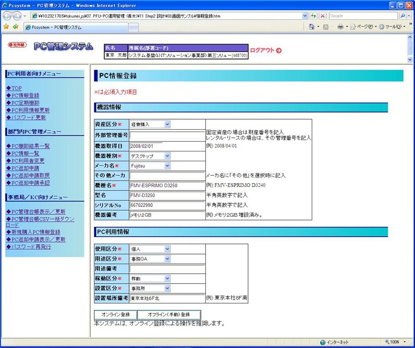Click header frame scrollbar down arrow

point(410,60)
